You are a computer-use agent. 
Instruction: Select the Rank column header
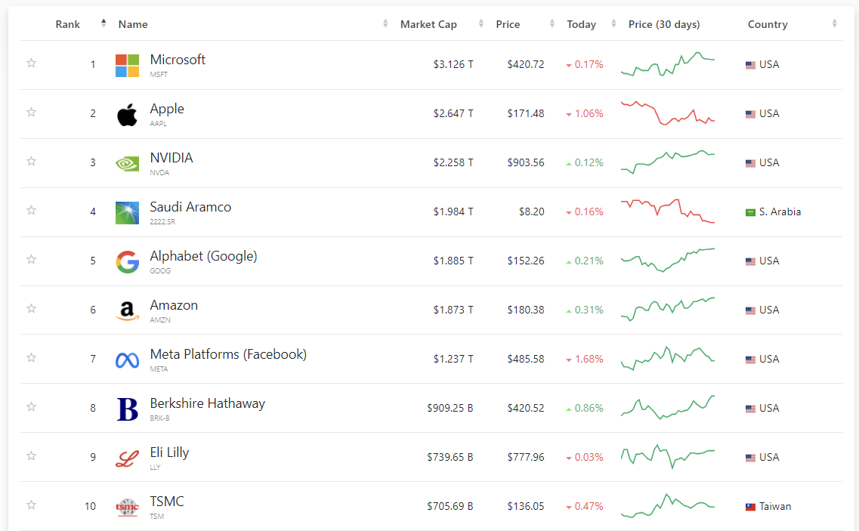[x=68, y=24]
